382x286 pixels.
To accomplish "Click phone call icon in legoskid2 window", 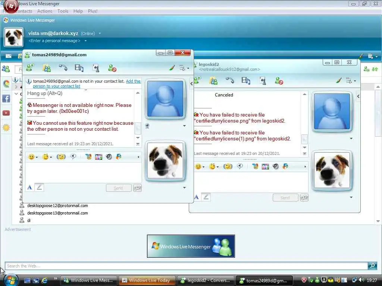I will (x=230, y=80).
